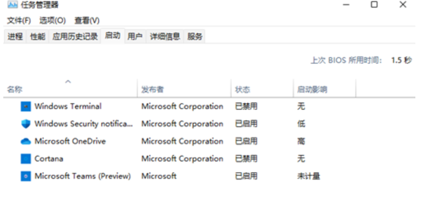
Task: Select the 启动 tab
Action: (x=113, y=36)
